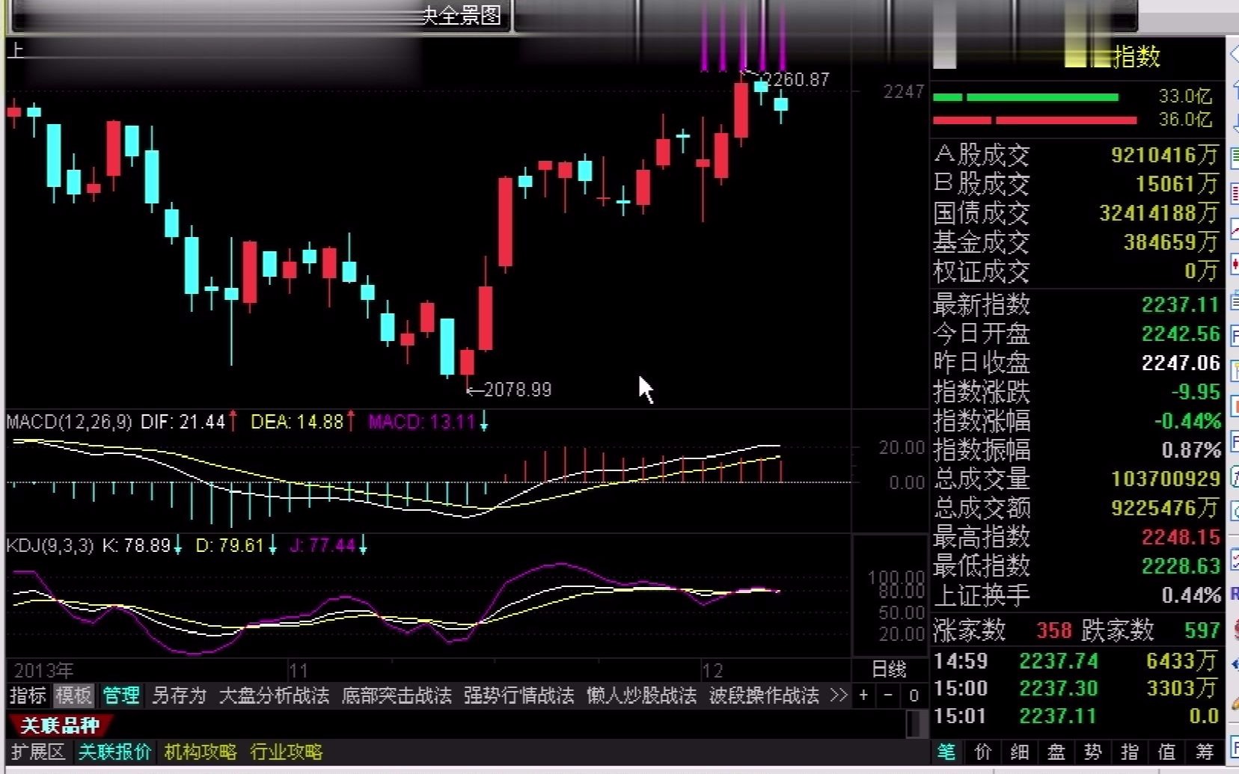Select the 筹 chip-distribution tab
Viewport: 1239px width, 774px height.
pos(1205,752)
